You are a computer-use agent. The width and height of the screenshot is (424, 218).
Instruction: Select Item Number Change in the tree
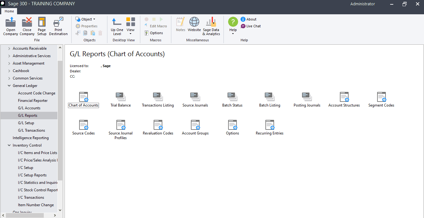(36, 205)
